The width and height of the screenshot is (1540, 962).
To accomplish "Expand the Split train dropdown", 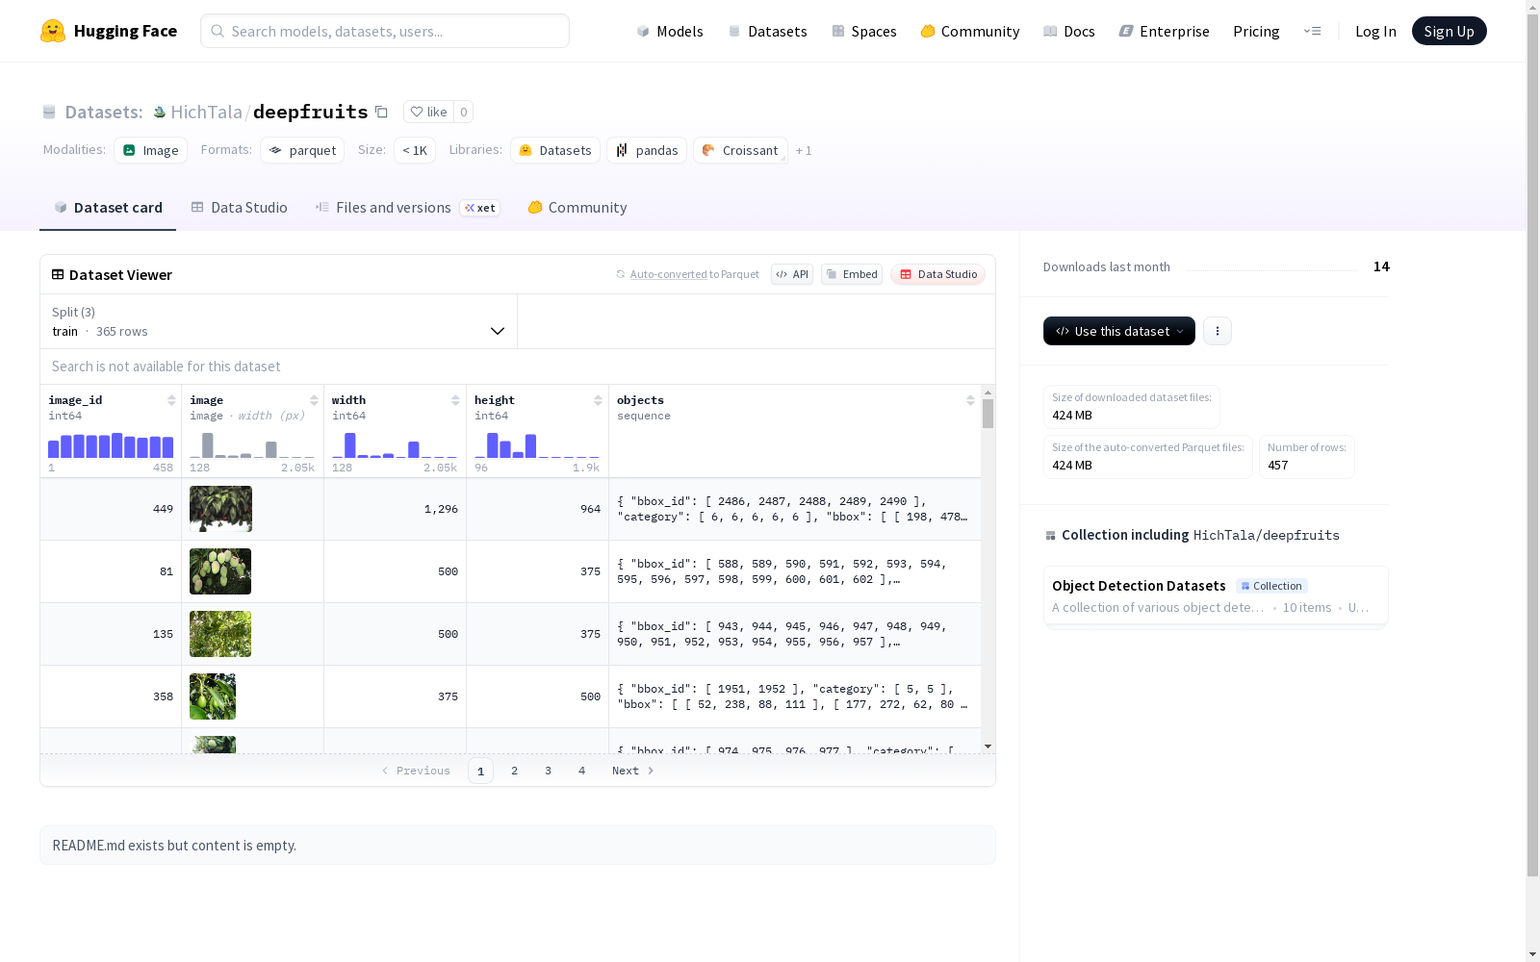I will pyautogui.click(x=279, y=321).
